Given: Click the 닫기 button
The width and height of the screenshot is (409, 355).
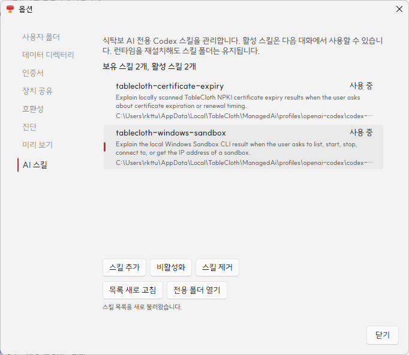Looking at the screenshot, I should pyautogui.click(x=383, y=335).
